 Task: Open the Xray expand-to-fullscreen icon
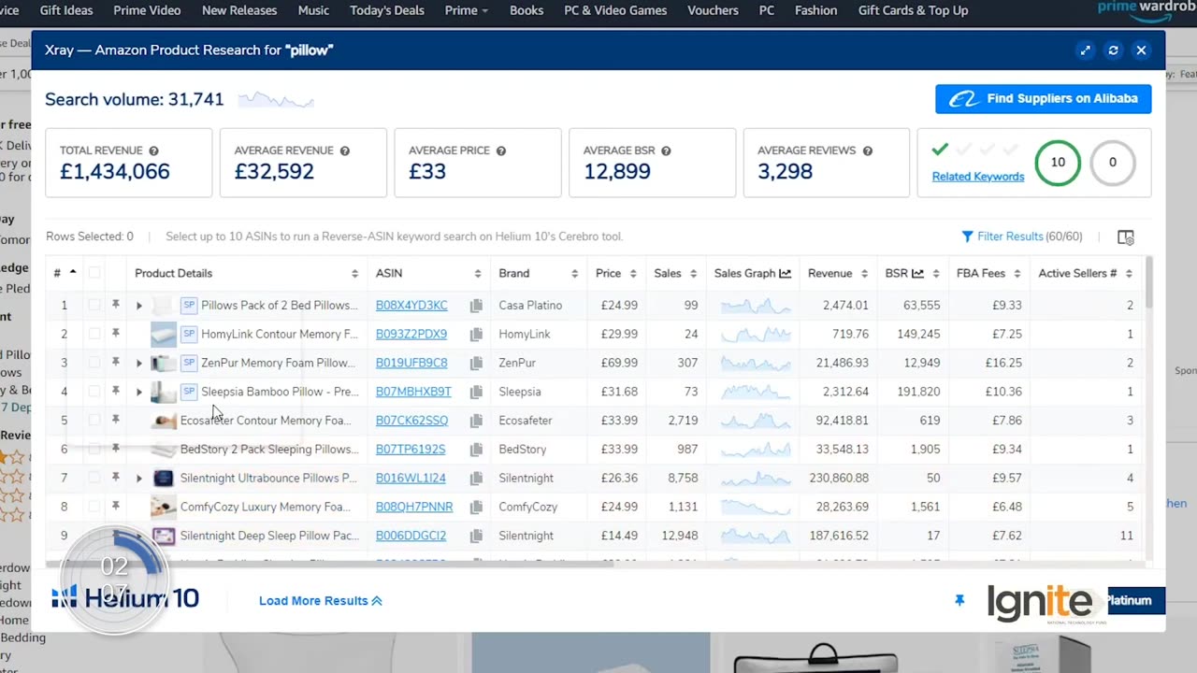tap(1085, 50)
